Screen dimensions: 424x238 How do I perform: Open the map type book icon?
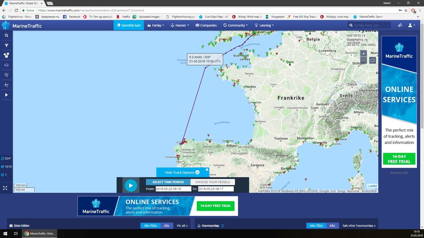pos(373,60)
